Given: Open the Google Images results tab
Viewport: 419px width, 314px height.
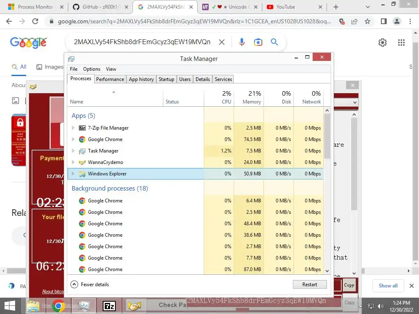Looking at the screenshot, I should tap(50, 67).
